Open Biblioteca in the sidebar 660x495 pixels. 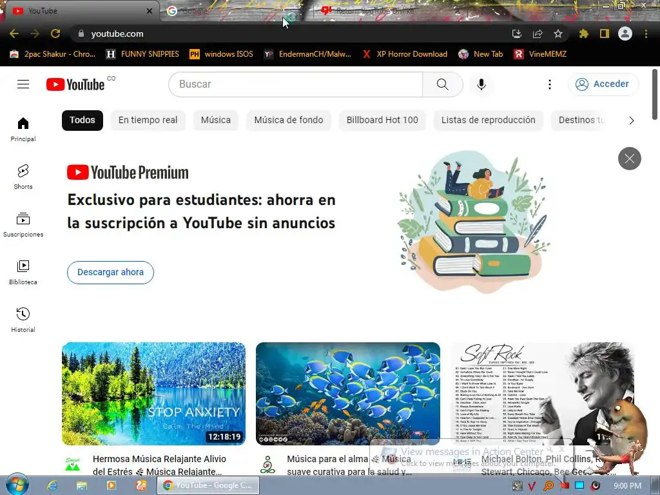[23, 273]
